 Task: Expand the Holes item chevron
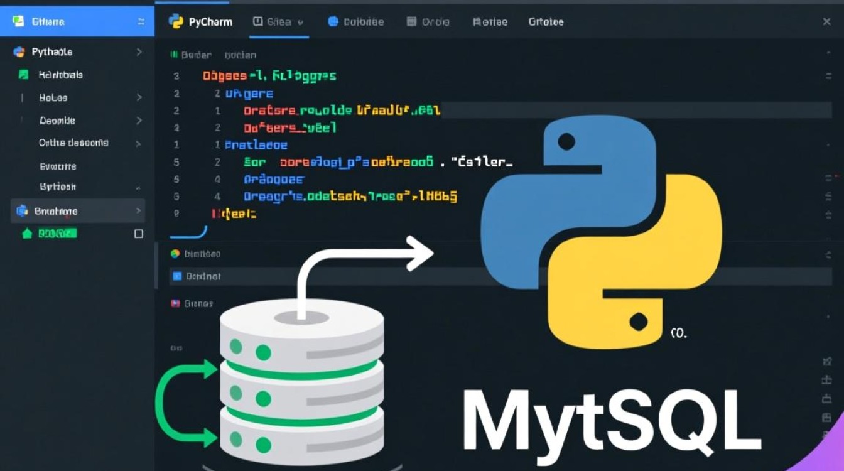(x=139, y=98)
